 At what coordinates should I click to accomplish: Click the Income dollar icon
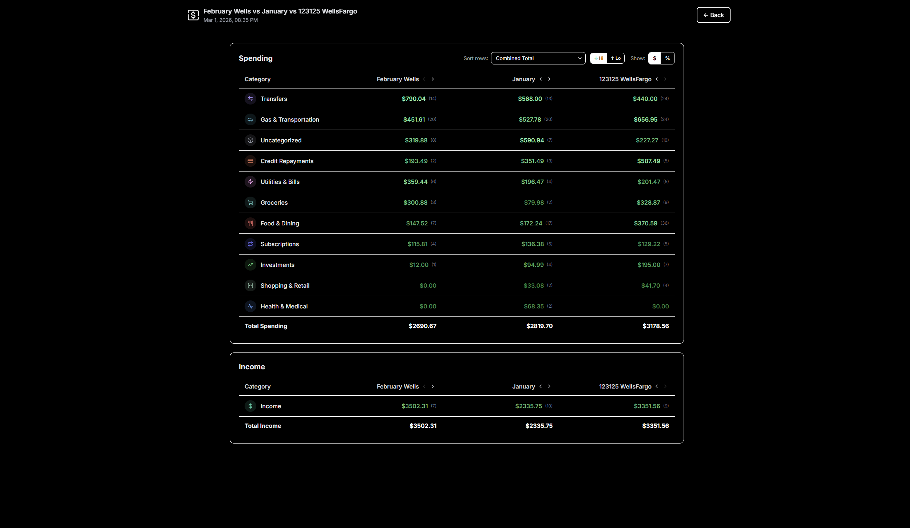250,406
